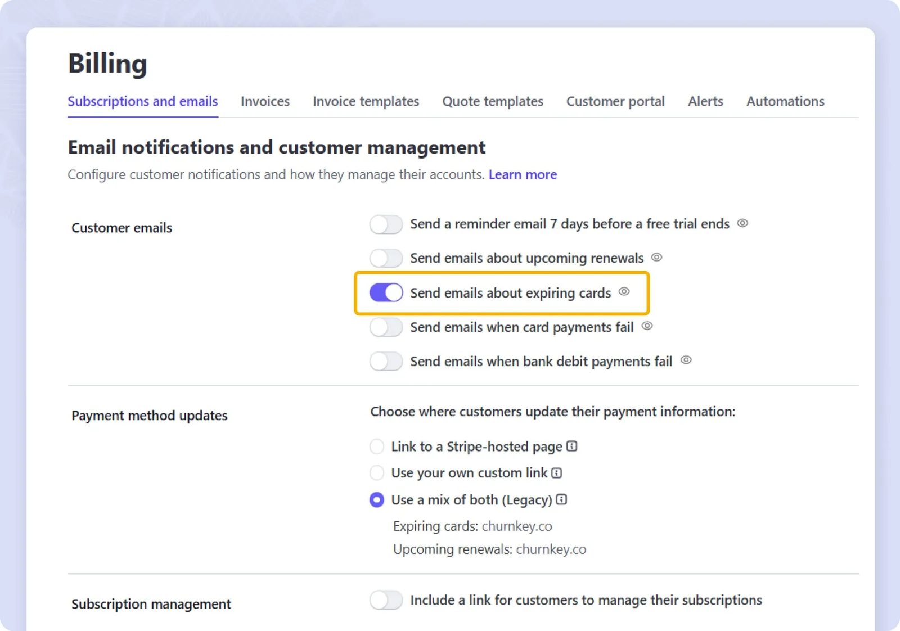900x631 pixels.
Task: Follow the Learn more link
Action: pyautogui.click(x=523, y=175)
